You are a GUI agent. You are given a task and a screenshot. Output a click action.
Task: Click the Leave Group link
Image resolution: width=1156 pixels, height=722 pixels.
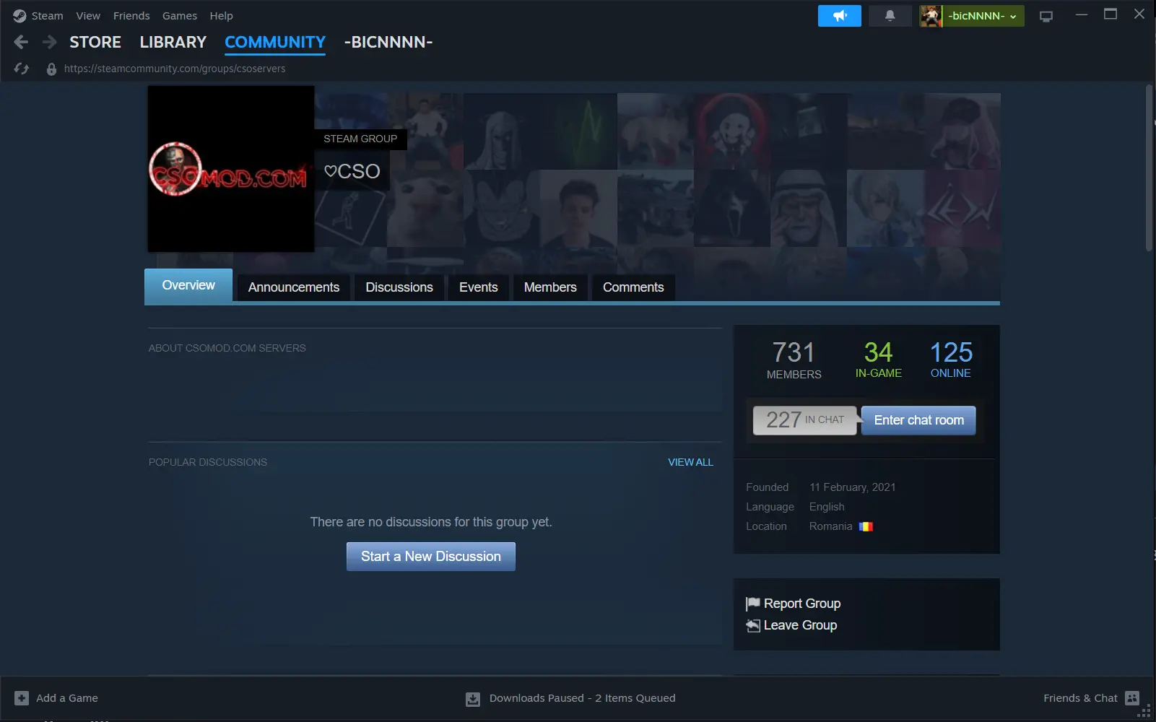801,625
